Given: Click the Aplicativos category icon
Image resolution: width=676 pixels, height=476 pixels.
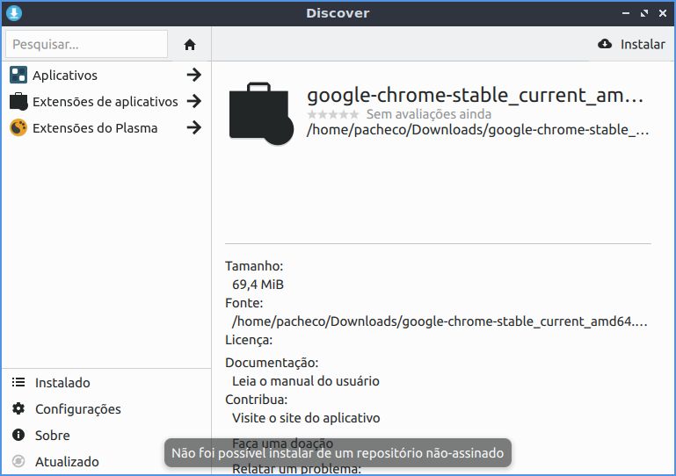Looking at the screenshot, I should (x=18, y=75).
